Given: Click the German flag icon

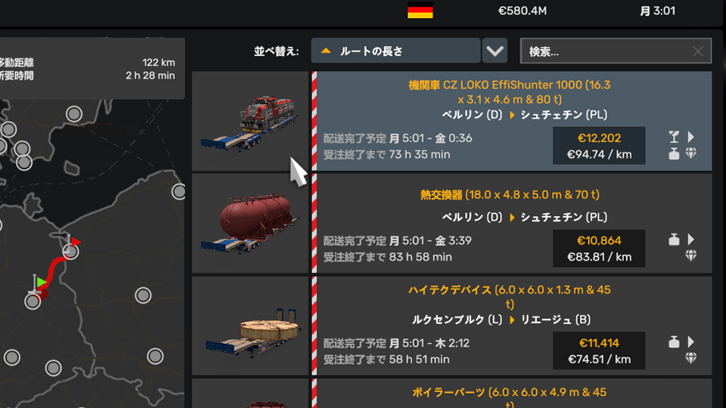Looking at the screenshot, I should pos(420,10).
